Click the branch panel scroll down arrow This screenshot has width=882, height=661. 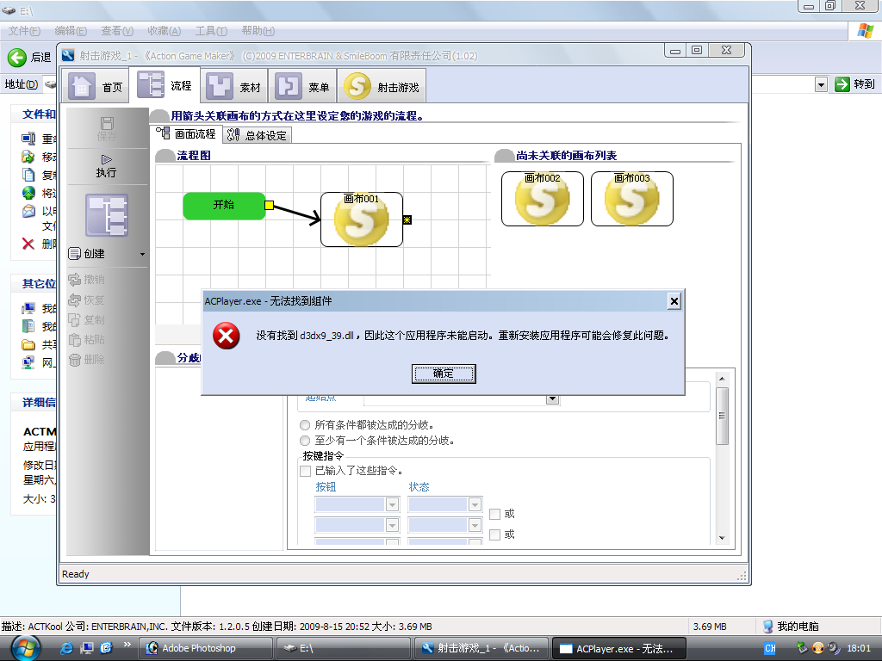[723, 538]
